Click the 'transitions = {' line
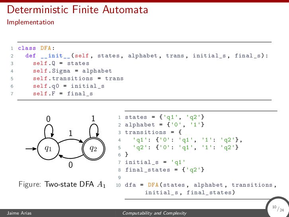289x217 pixels. coord(153,132)
